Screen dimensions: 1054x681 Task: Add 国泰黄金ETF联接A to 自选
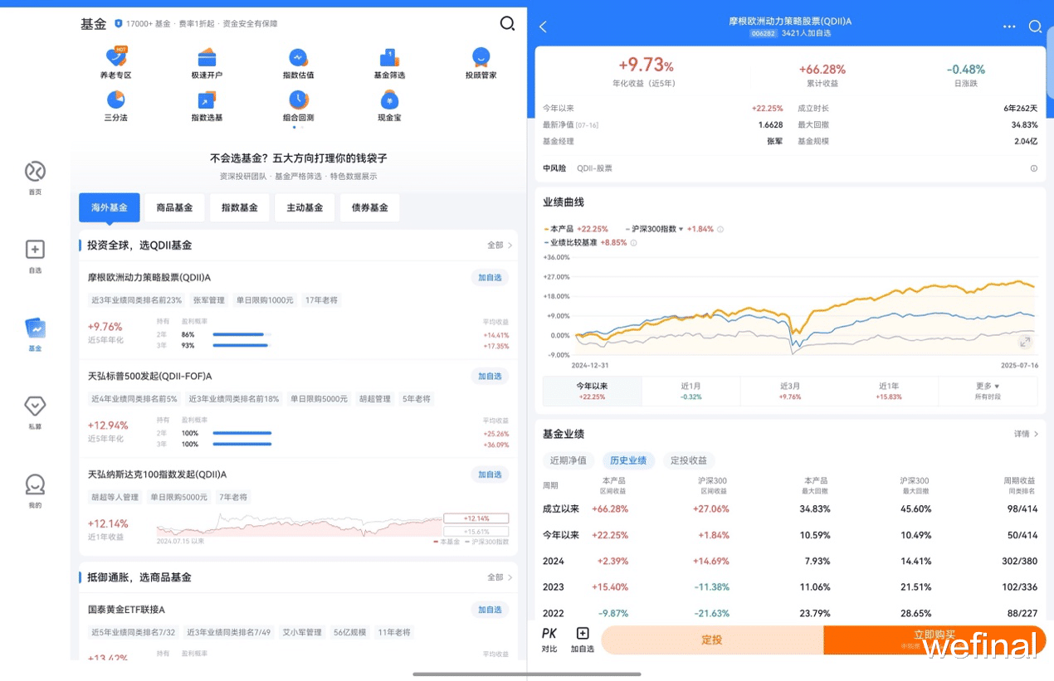[490, 610]
